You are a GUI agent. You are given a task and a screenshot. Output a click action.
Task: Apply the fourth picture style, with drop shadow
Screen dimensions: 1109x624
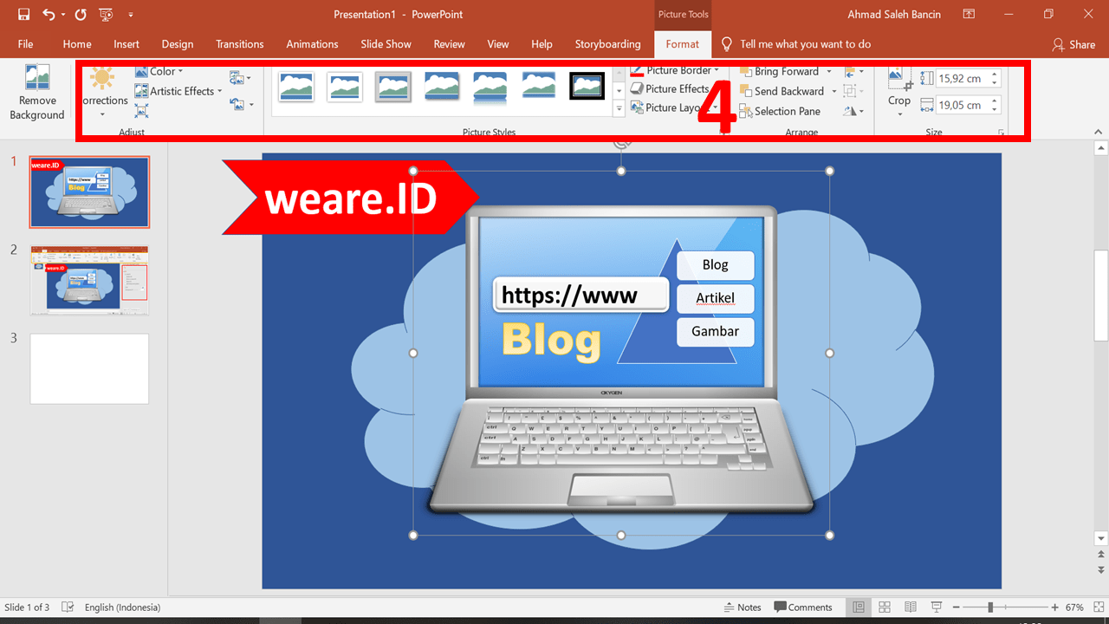(442, 86)
